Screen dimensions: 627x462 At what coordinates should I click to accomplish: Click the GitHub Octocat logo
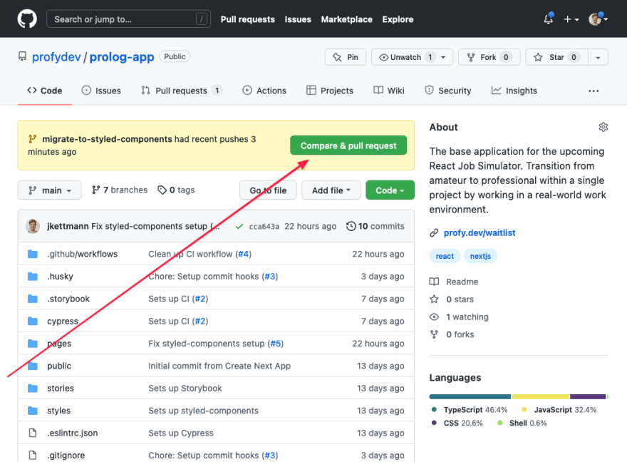click(27, 19)
